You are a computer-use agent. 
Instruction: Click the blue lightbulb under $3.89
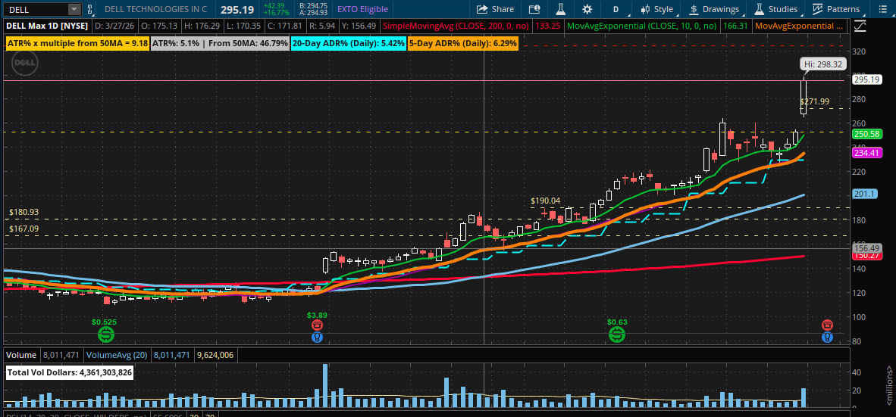[317, 337]
